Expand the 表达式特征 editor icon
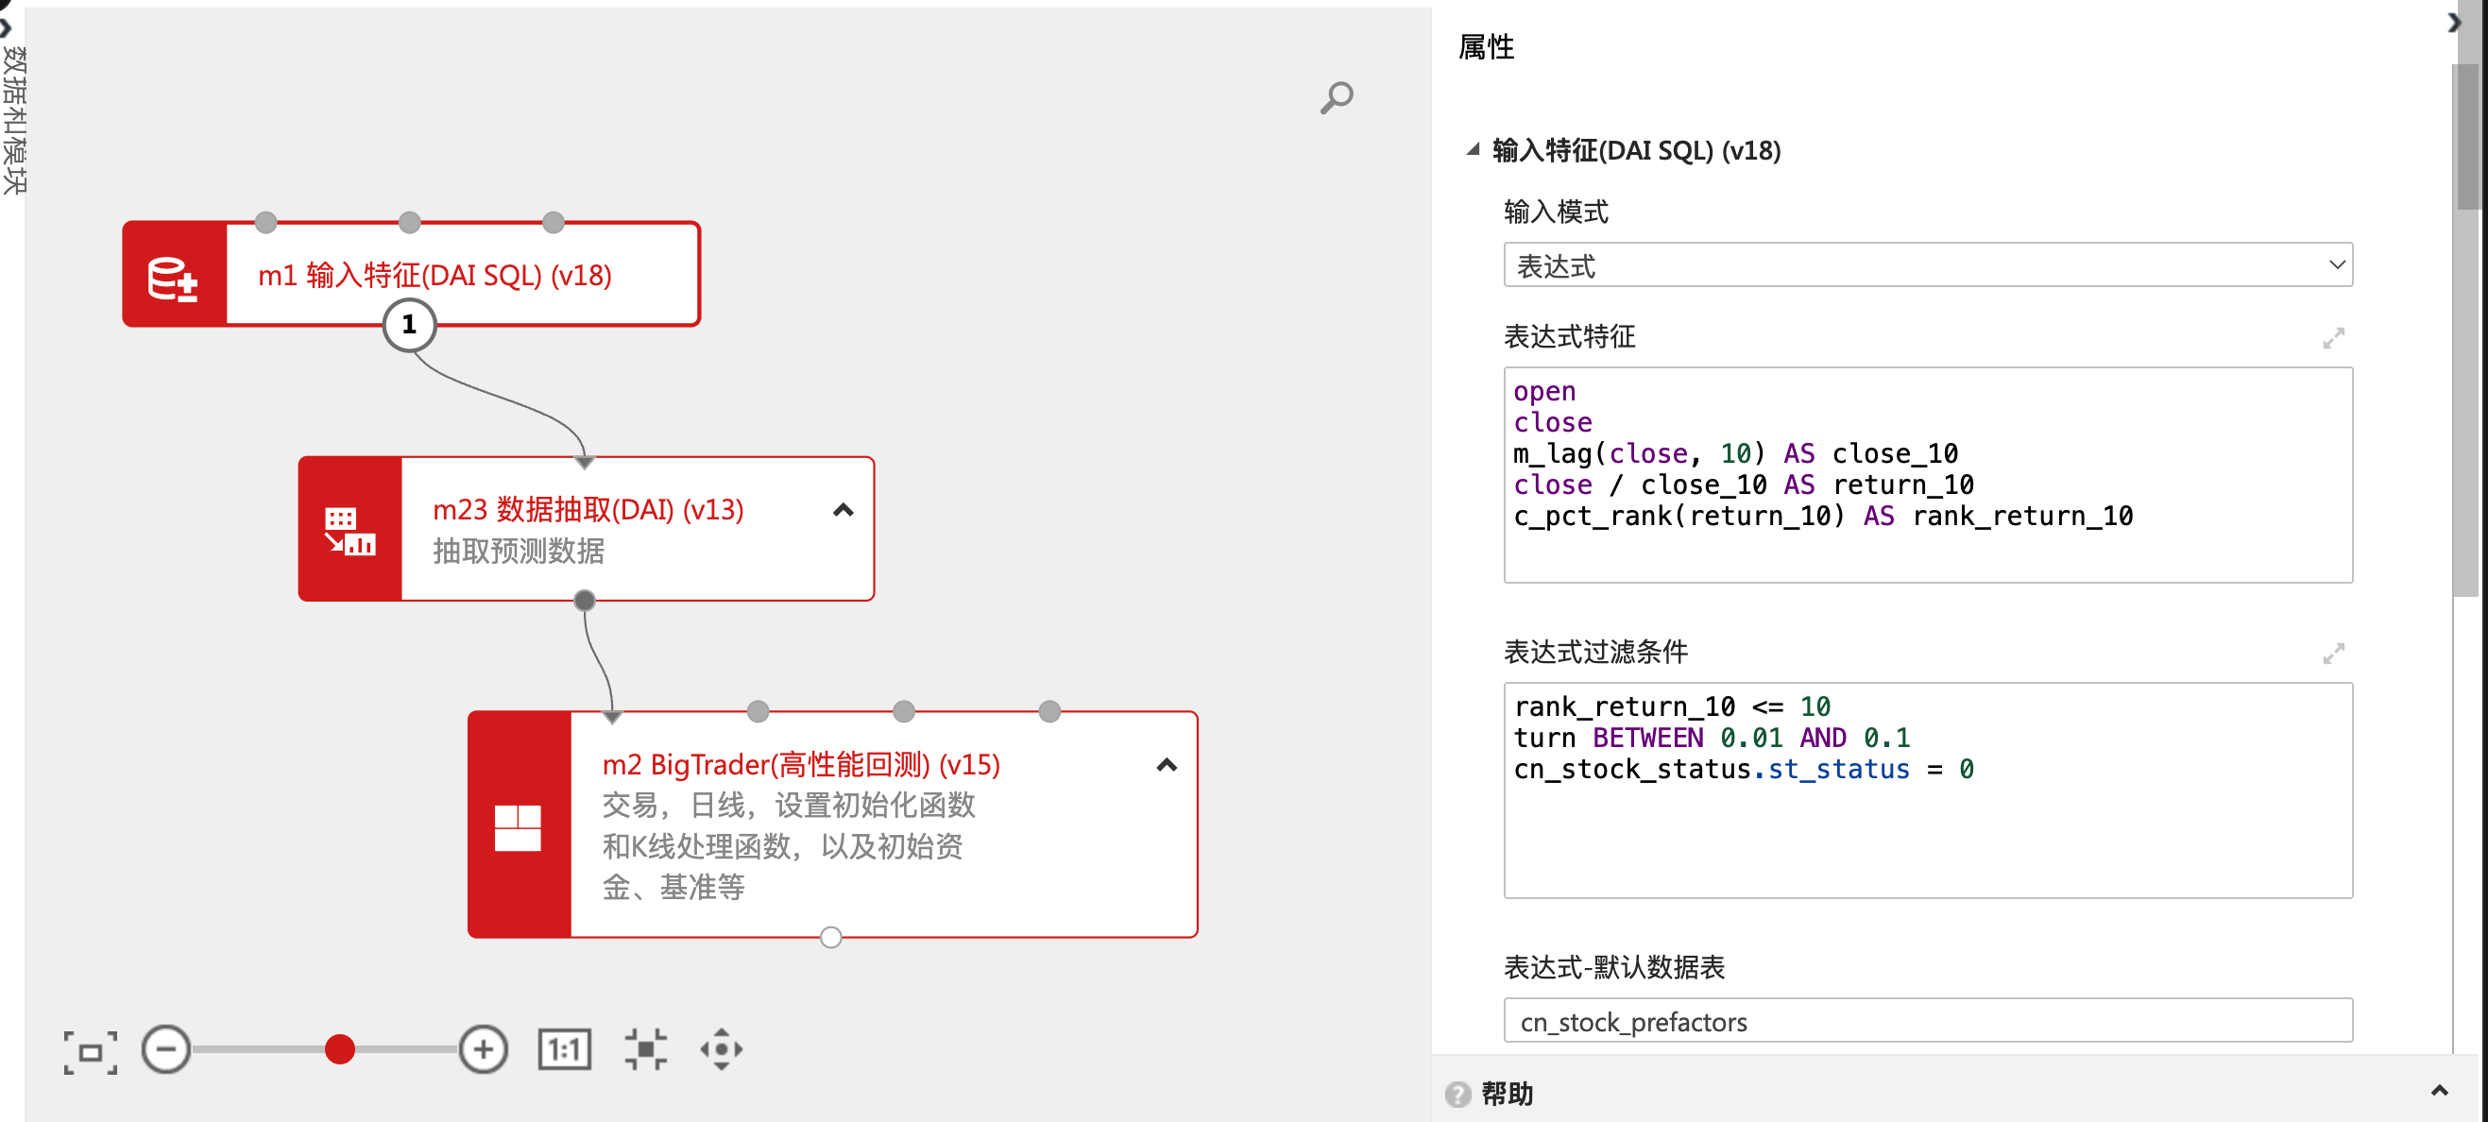Screen dimensions: 2488x1122 pyautogui.click(x=2332, y=338)
